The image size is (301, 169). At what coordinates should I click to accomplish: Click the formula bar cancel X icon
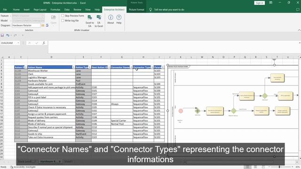(x=29, y=43)
